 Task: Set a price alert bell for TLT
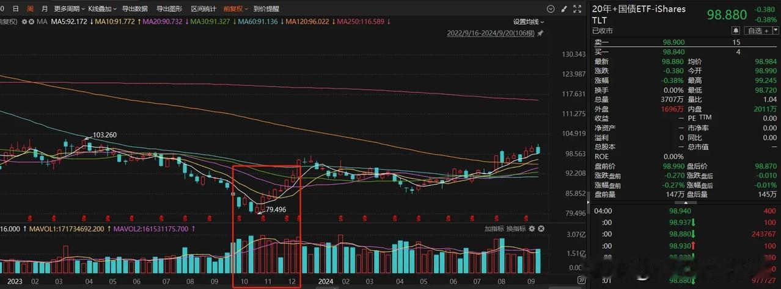click(736, 30)
